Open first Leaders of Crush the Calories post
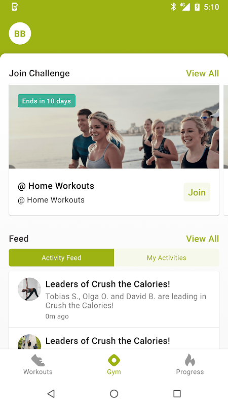 coord(114,299)
